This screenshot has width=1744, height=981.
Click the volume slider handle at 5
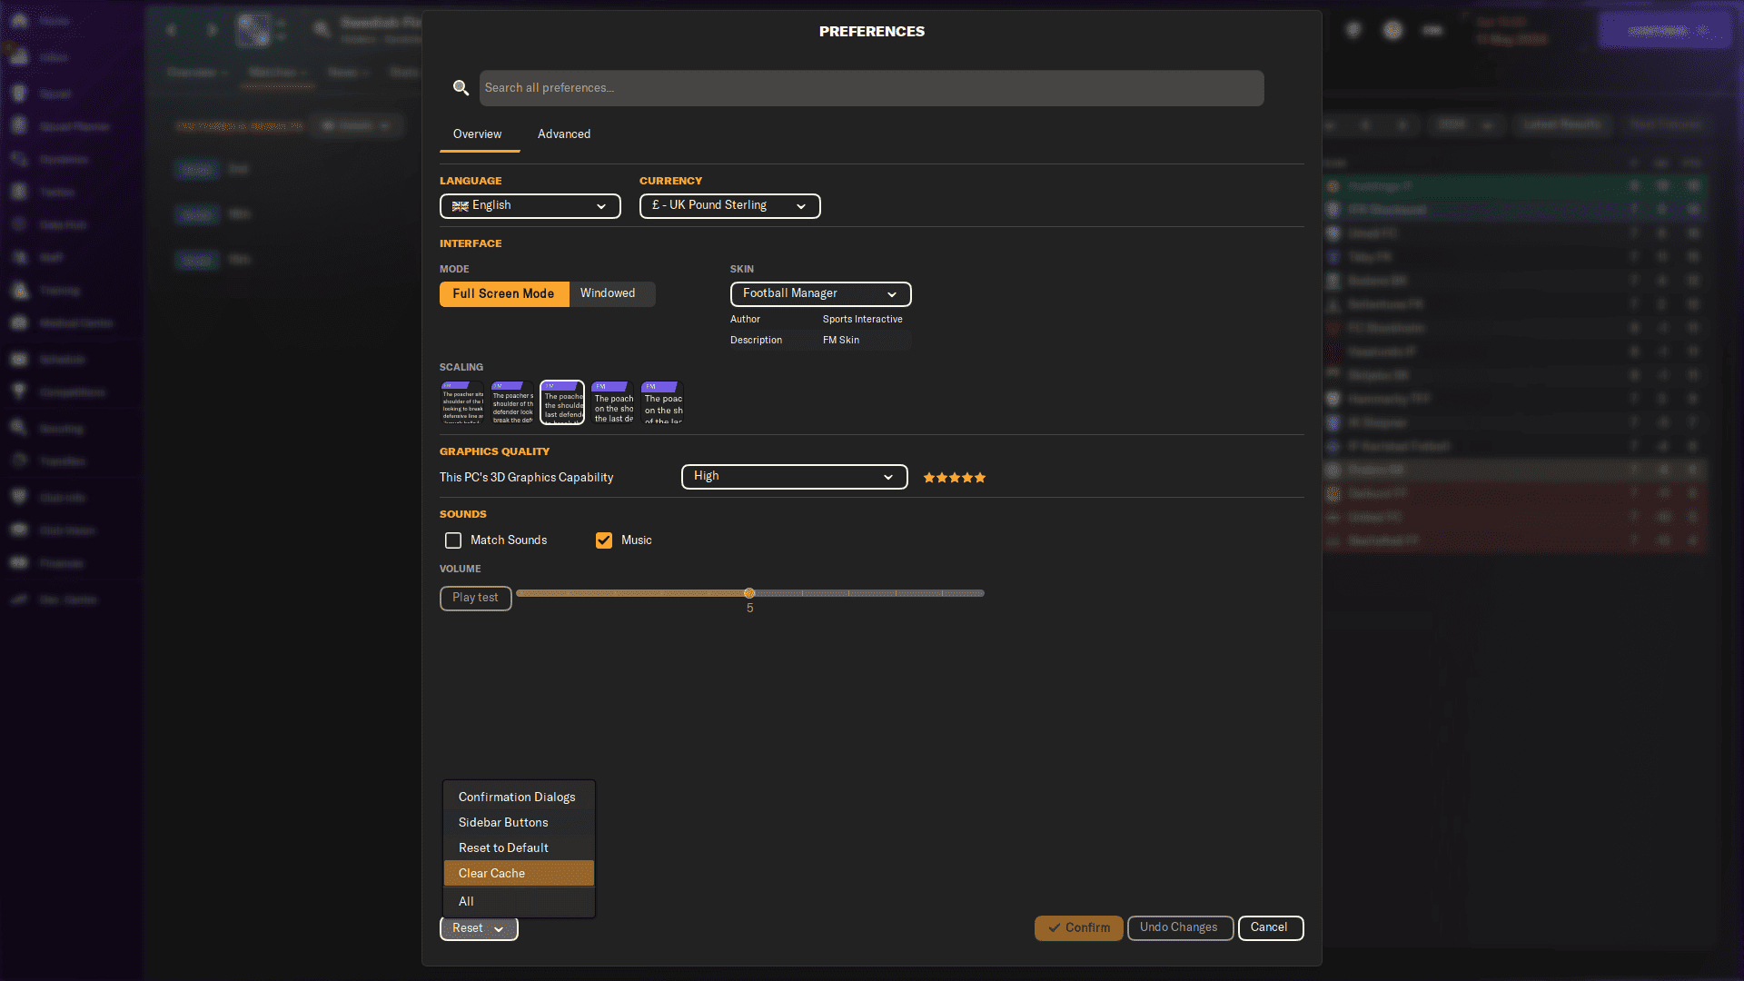(749, 593)
